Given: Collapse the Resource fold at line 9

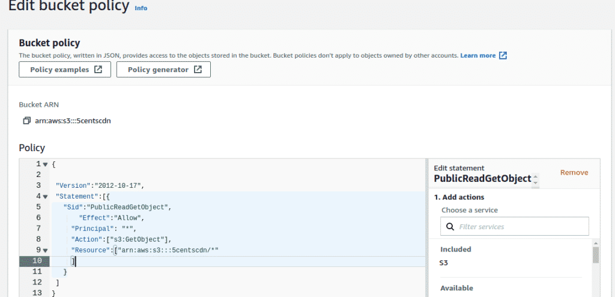Looking at the screenshot, I should (45, 250).
